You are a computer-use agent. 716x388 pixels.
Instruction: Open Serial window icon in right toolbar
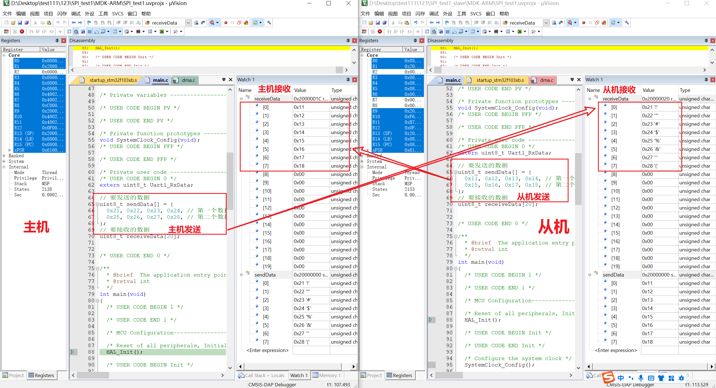click(x=484, y=32)
